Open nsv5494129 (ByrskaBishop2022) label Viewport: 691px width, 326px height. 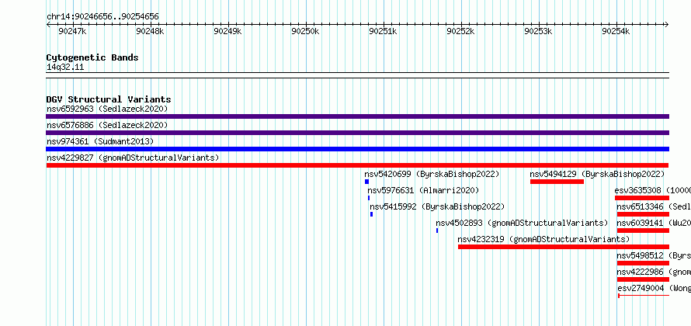pos(597,174)
